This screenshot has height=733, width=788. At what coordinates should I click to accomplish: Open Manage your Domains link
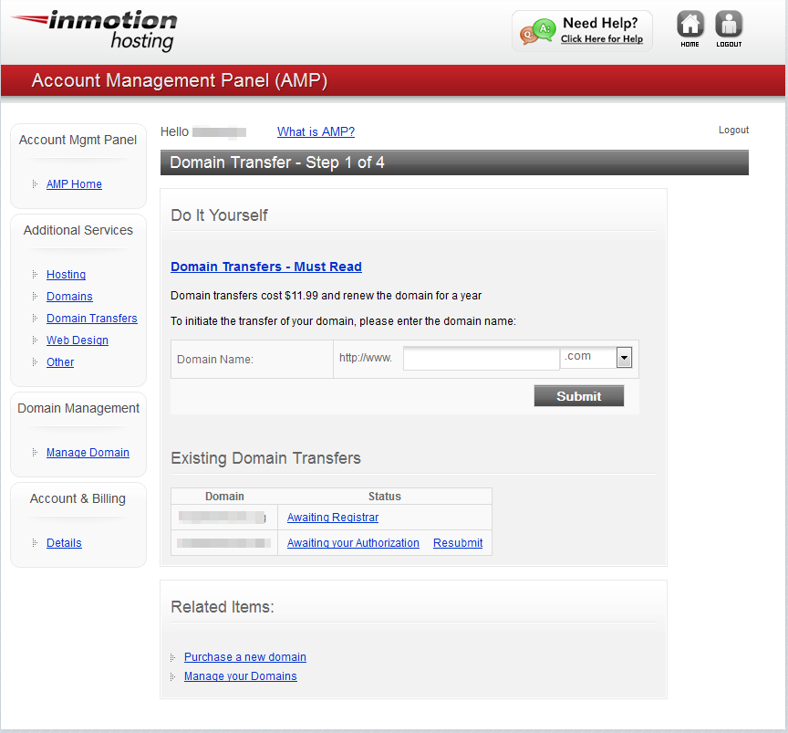click(x=240, y=676)
